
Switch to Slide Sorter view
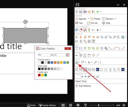[70, 105]
